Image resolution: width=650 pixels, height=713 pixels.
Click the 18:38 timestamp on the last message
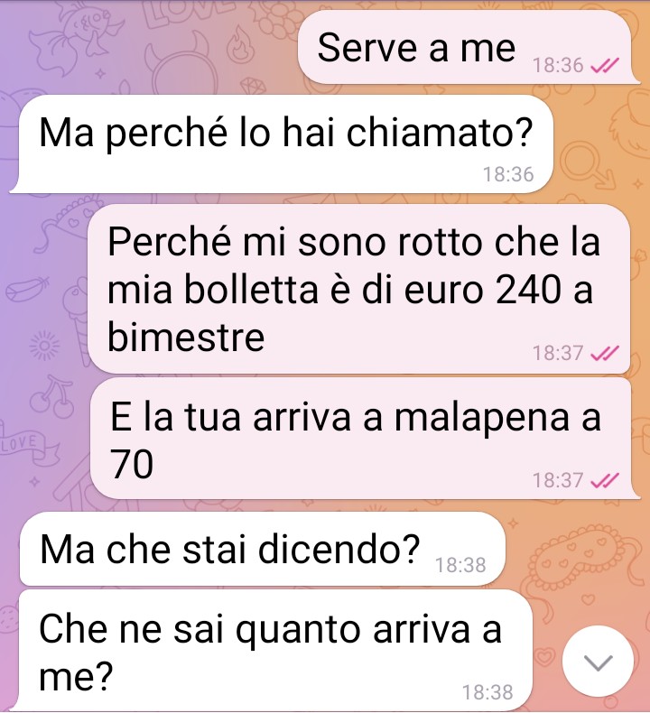click(487, 692)
